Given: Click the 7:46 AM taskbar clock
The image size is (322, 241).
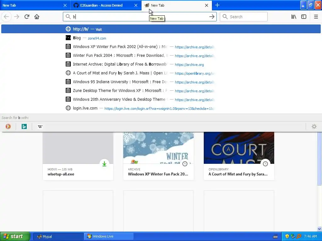Looking at the screenshot, I should coord(310,236).
